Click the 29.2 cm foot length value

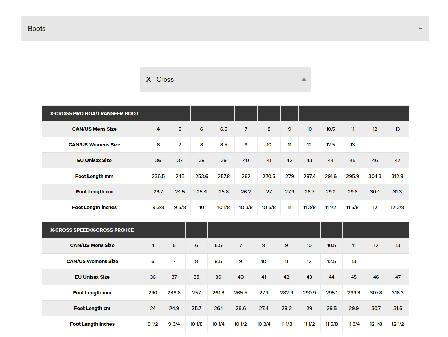tap(331, 192)
